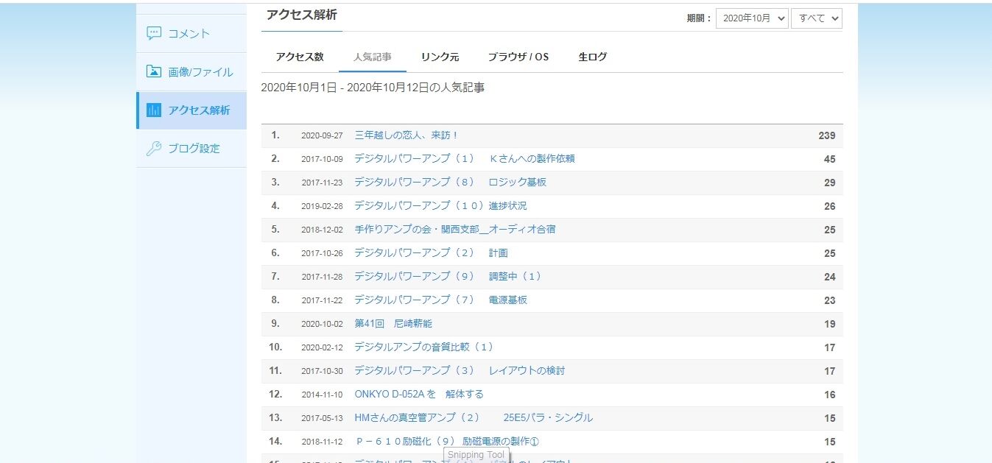992x463 pixels.
Task: Switch to the リンク元 tab
Action: click(x=440, y=57)
